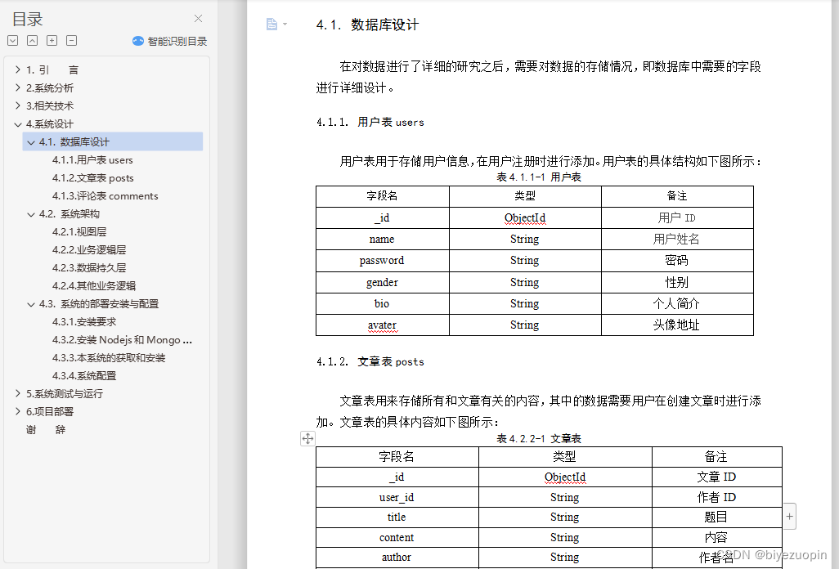Toggle the checkbox-style expand control under 目录
The width and height of the screenshot is (839, 569).
pos(13,40)
